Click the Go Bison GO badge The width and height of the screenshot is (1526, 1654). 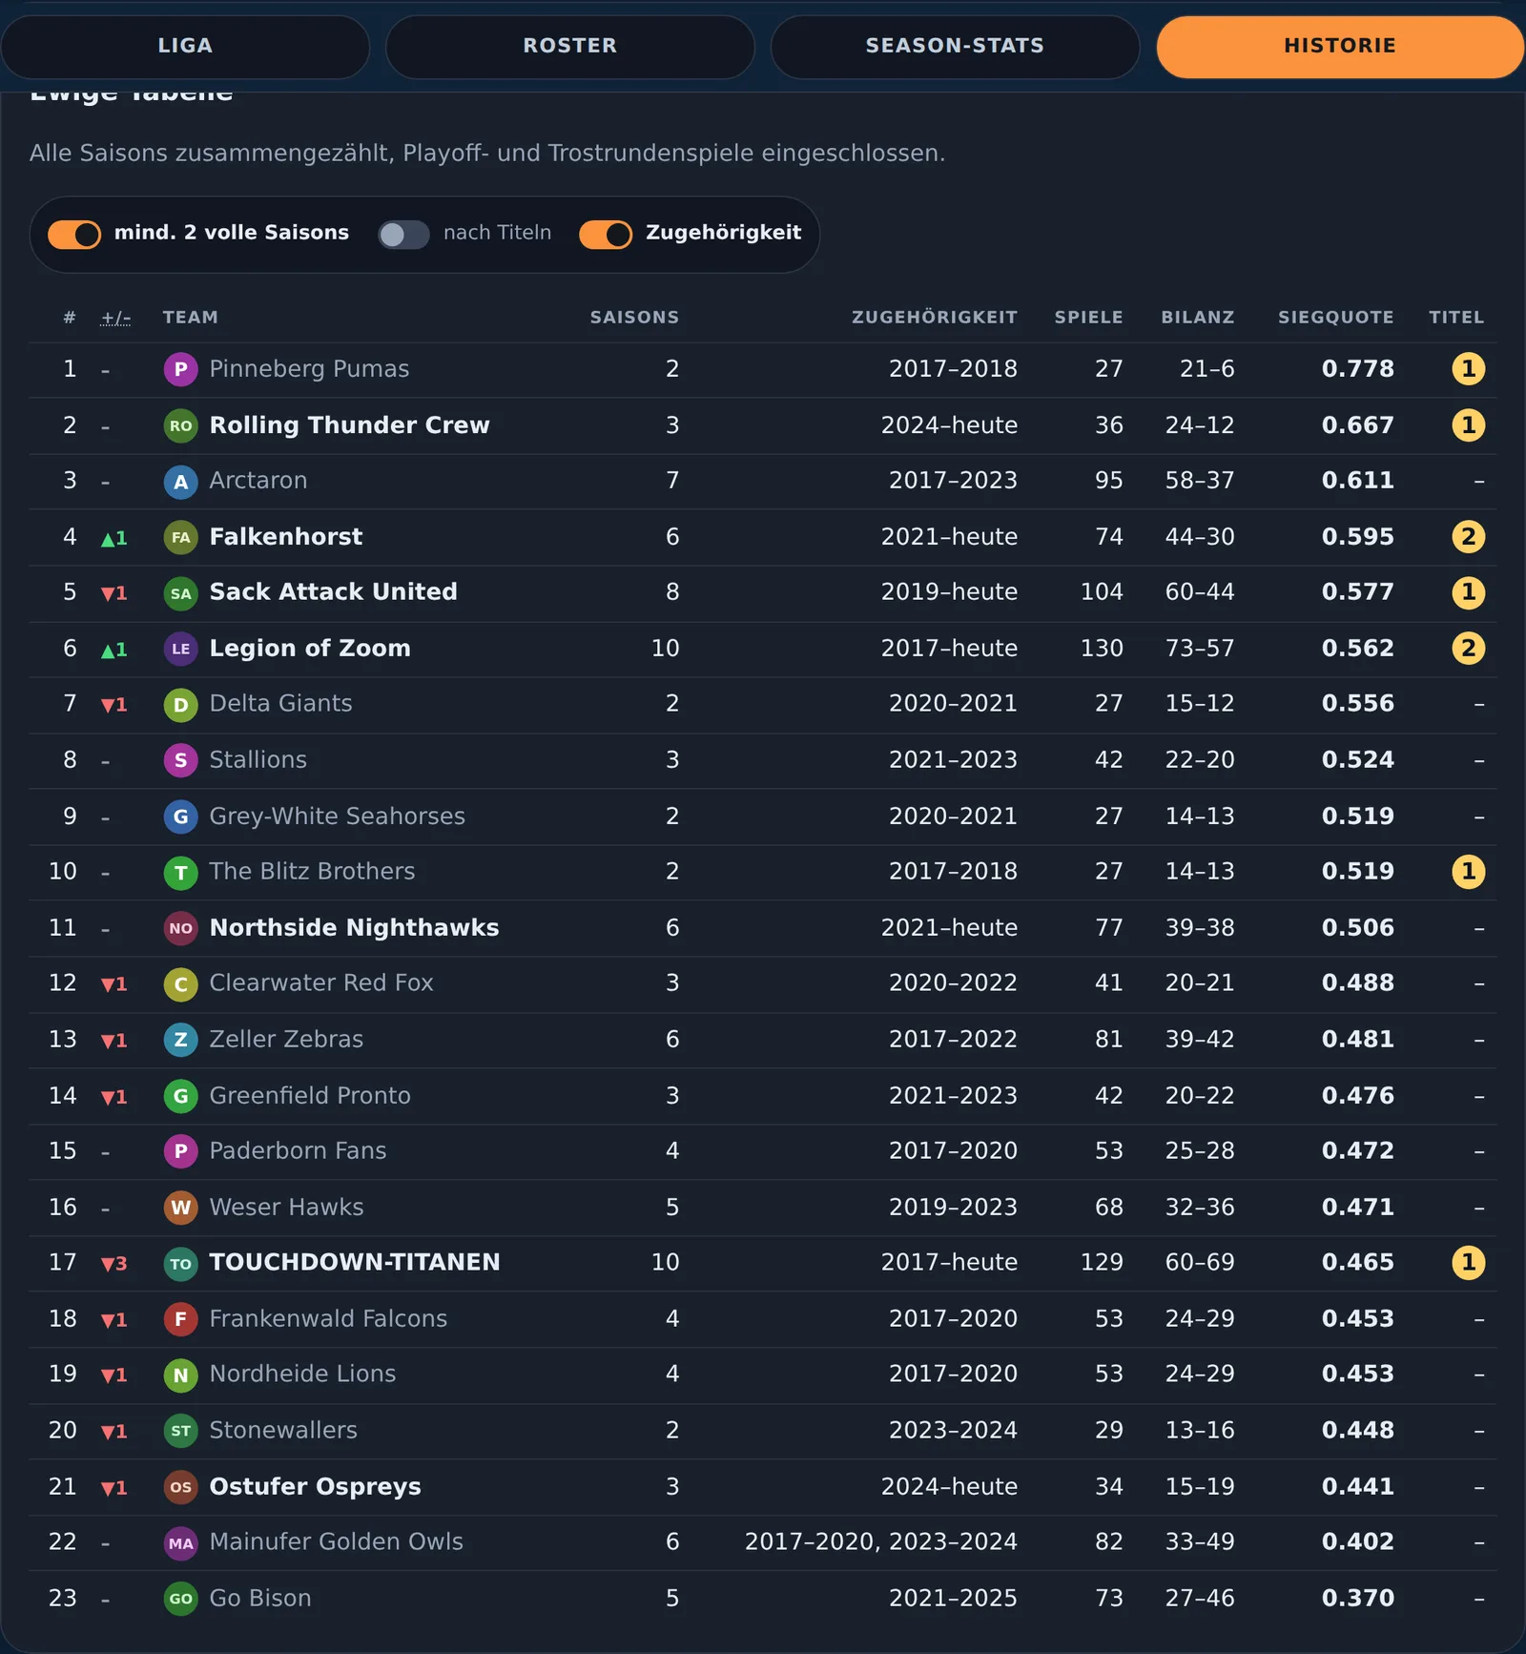pos(180,1599)
